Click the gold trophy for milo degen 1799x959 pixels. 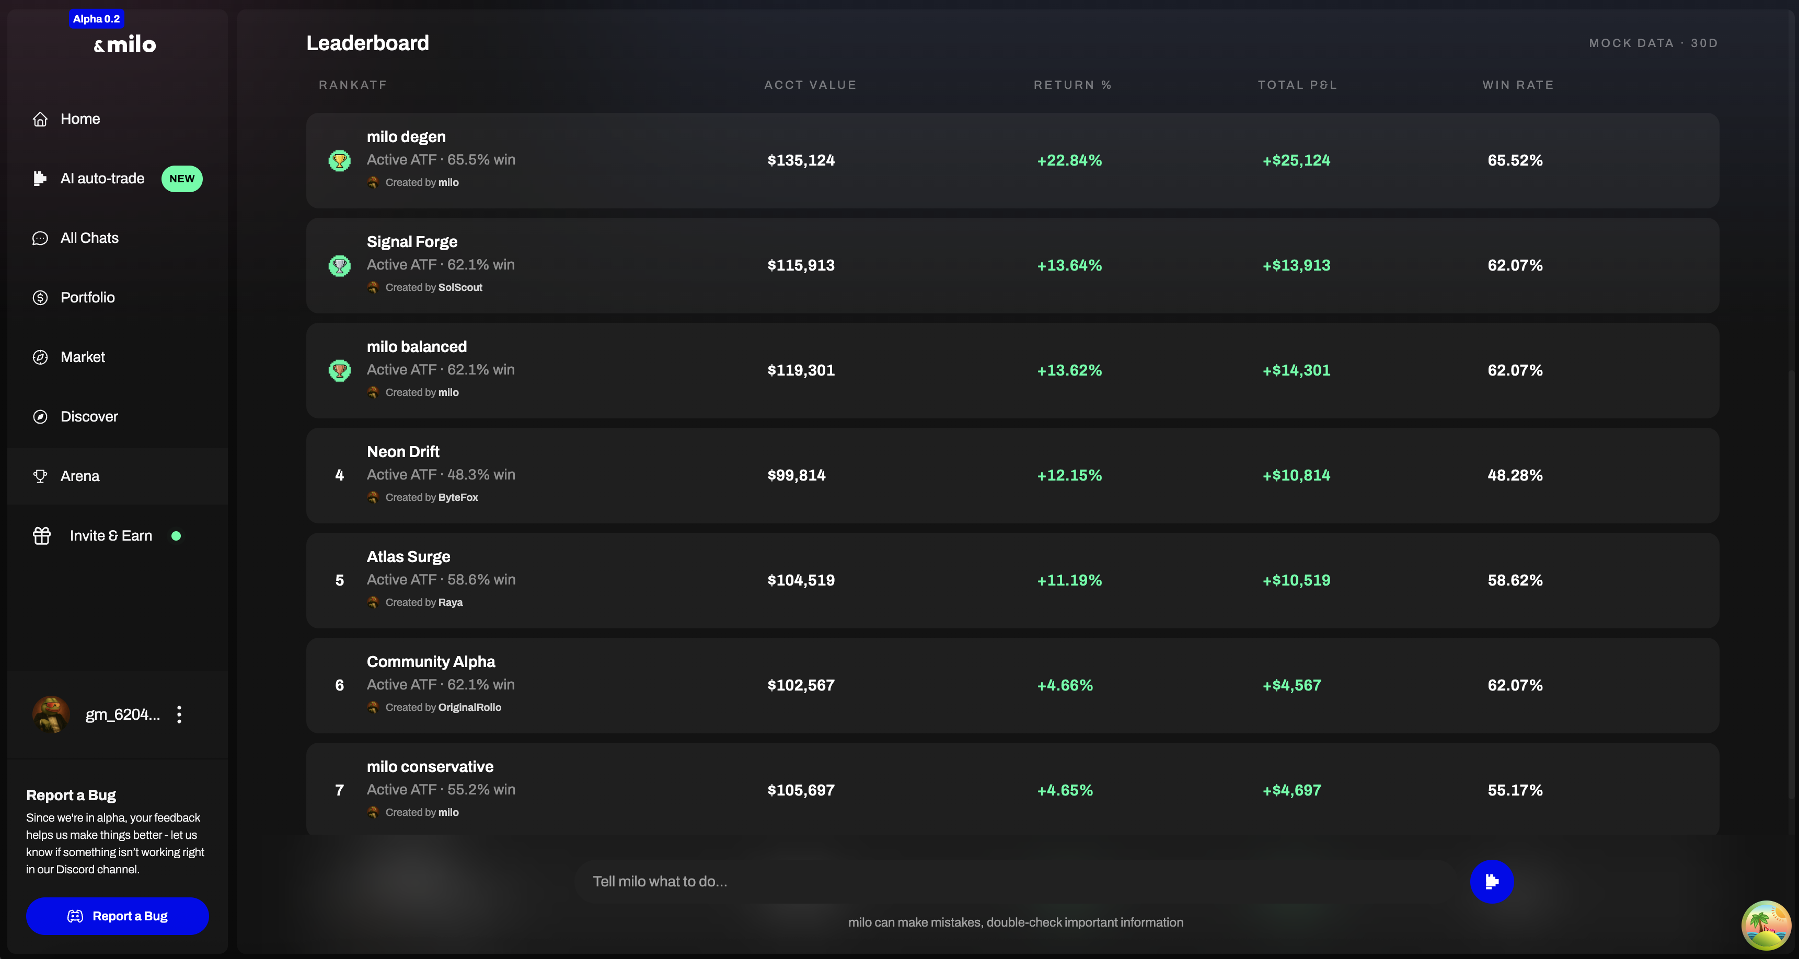(339, 160)
